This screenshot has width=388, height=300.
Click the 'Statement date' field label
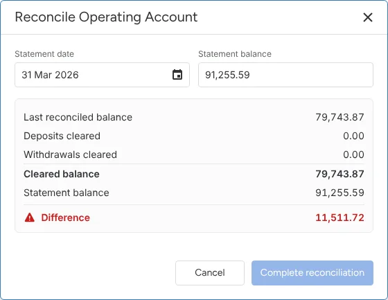[x=44, y=54]
